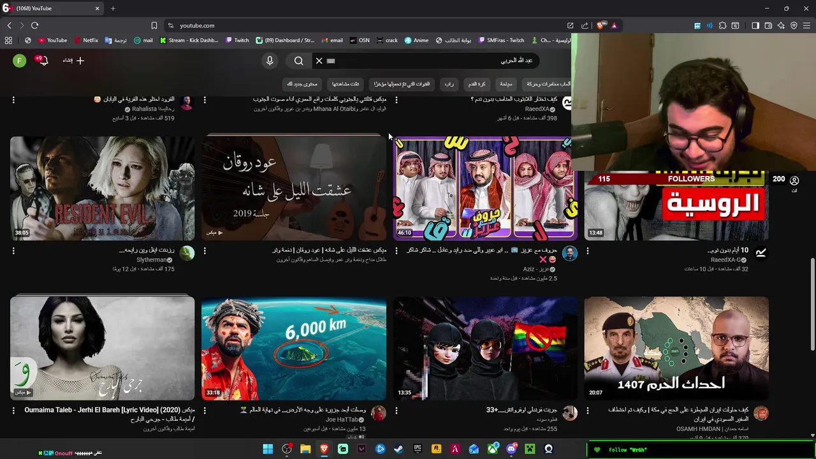The height and width of the screenshot is (459, 816).
Task: Open Steam from the taskbar
Action: coord(398,449)
